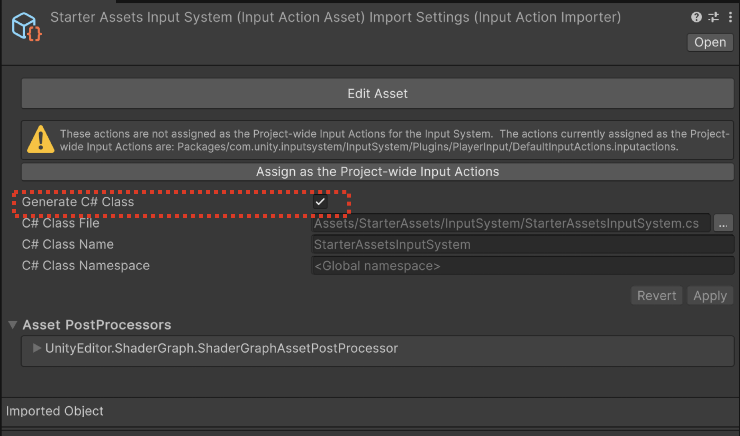
Task: Click the yellow warning triangle icon
Action: pyautogui.click(x=40, y=139)
